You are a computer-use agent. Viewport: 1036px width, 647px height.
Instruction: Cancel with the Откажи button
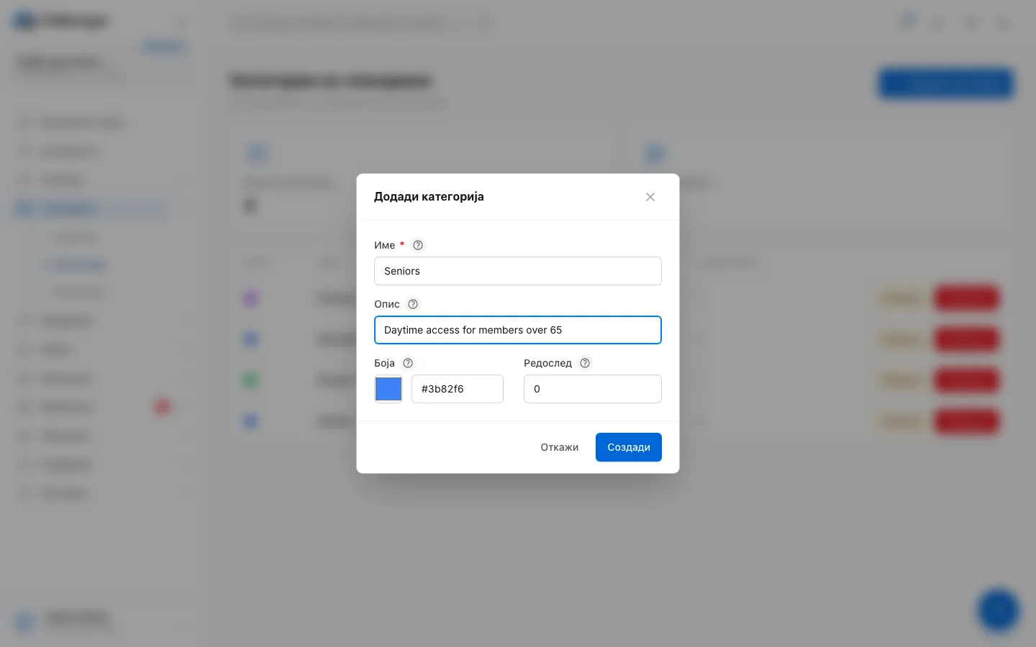pos(560,447)
